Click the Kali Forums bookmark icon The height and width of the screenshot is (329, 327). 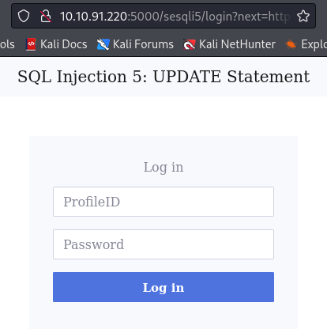point(103,44)
